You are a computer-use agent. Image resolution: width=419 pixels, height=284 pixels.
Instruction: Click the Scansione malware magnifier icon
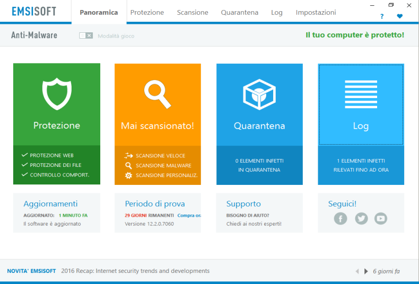128,165
